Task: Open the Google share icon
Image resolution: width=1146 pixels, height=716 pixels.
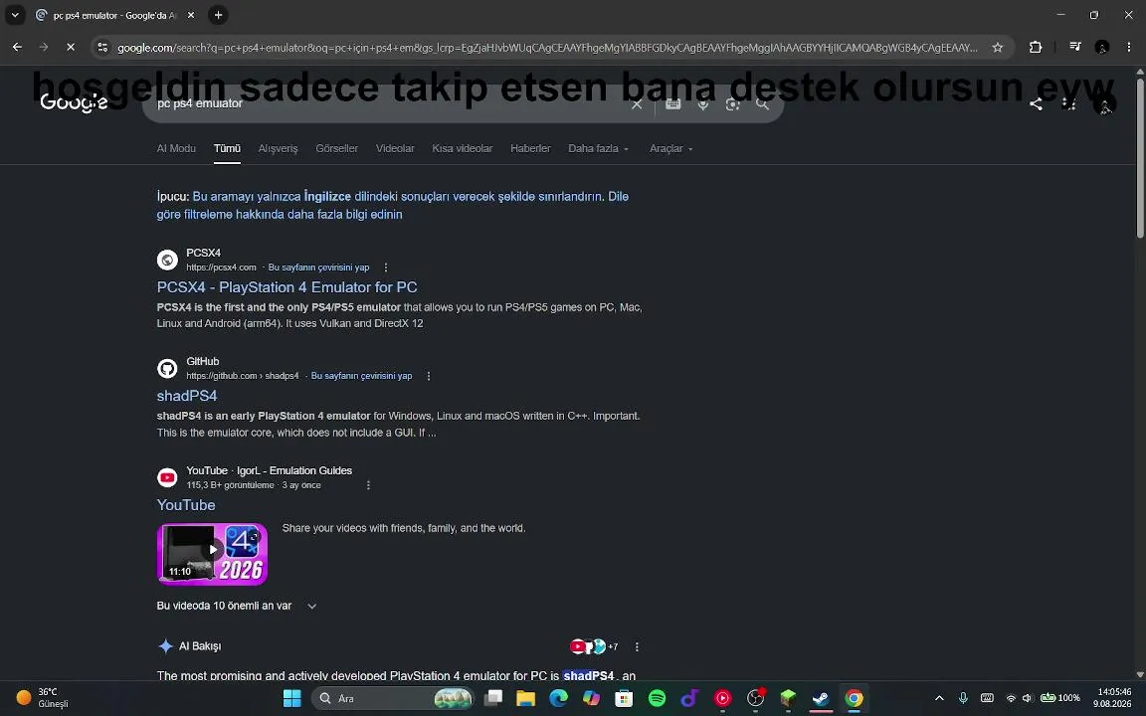Action: [x=1036, y=103]
